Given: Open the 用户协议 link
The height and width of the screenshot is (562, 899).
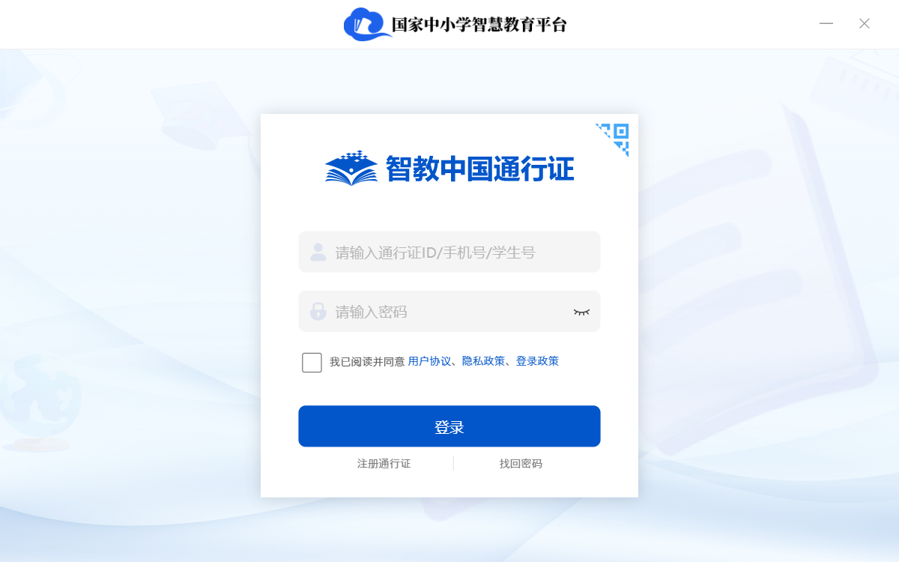Looking at the screenshot, I should tap(429, 361).
